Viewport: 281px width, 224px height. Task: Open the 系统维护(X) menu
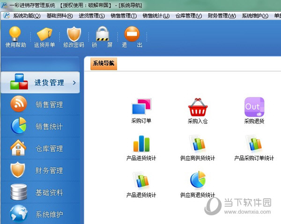click(255, 16)
